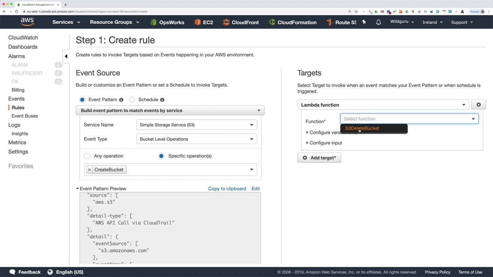Click info icon beside Event Pattern

pos(121,100)
